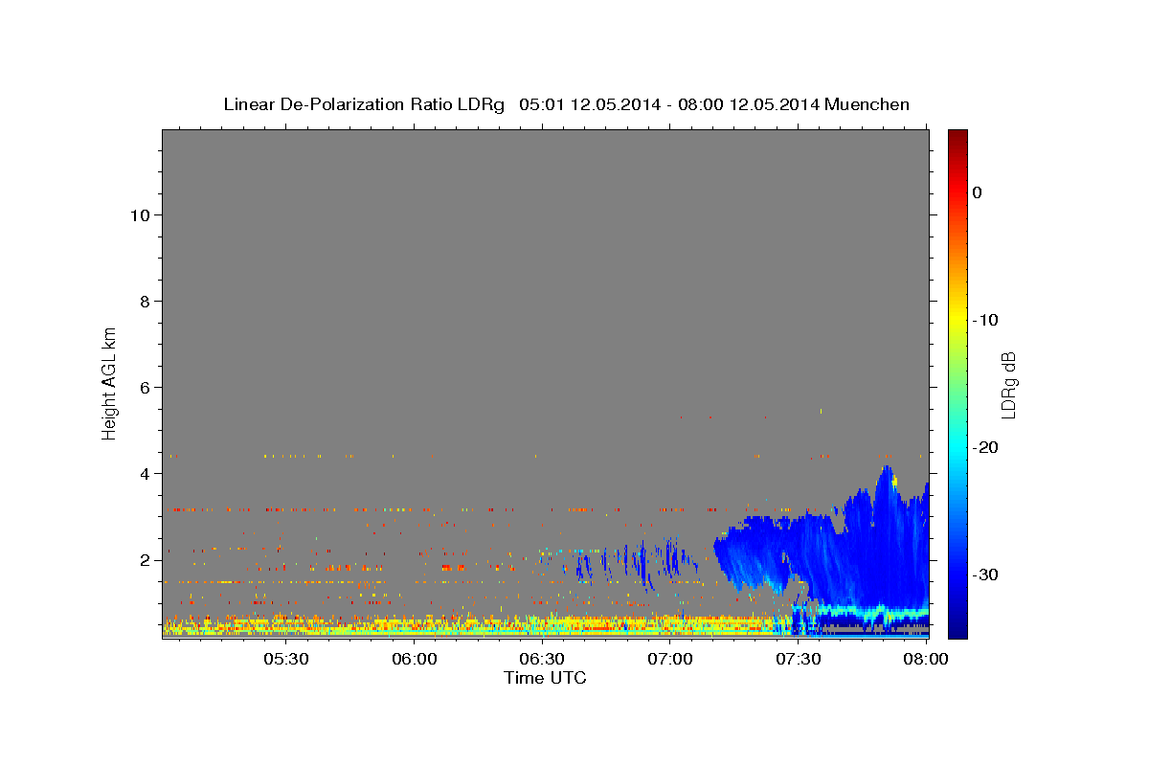Click the yellow section of the colorbar
Viewport: 1149px width, 766px height.
(x=957, y=320)
